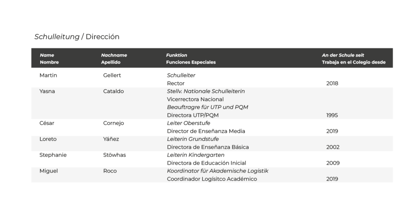Click the Schulleiter function text

181,75
